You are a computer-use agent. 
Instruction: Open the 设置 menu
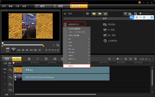24,6
